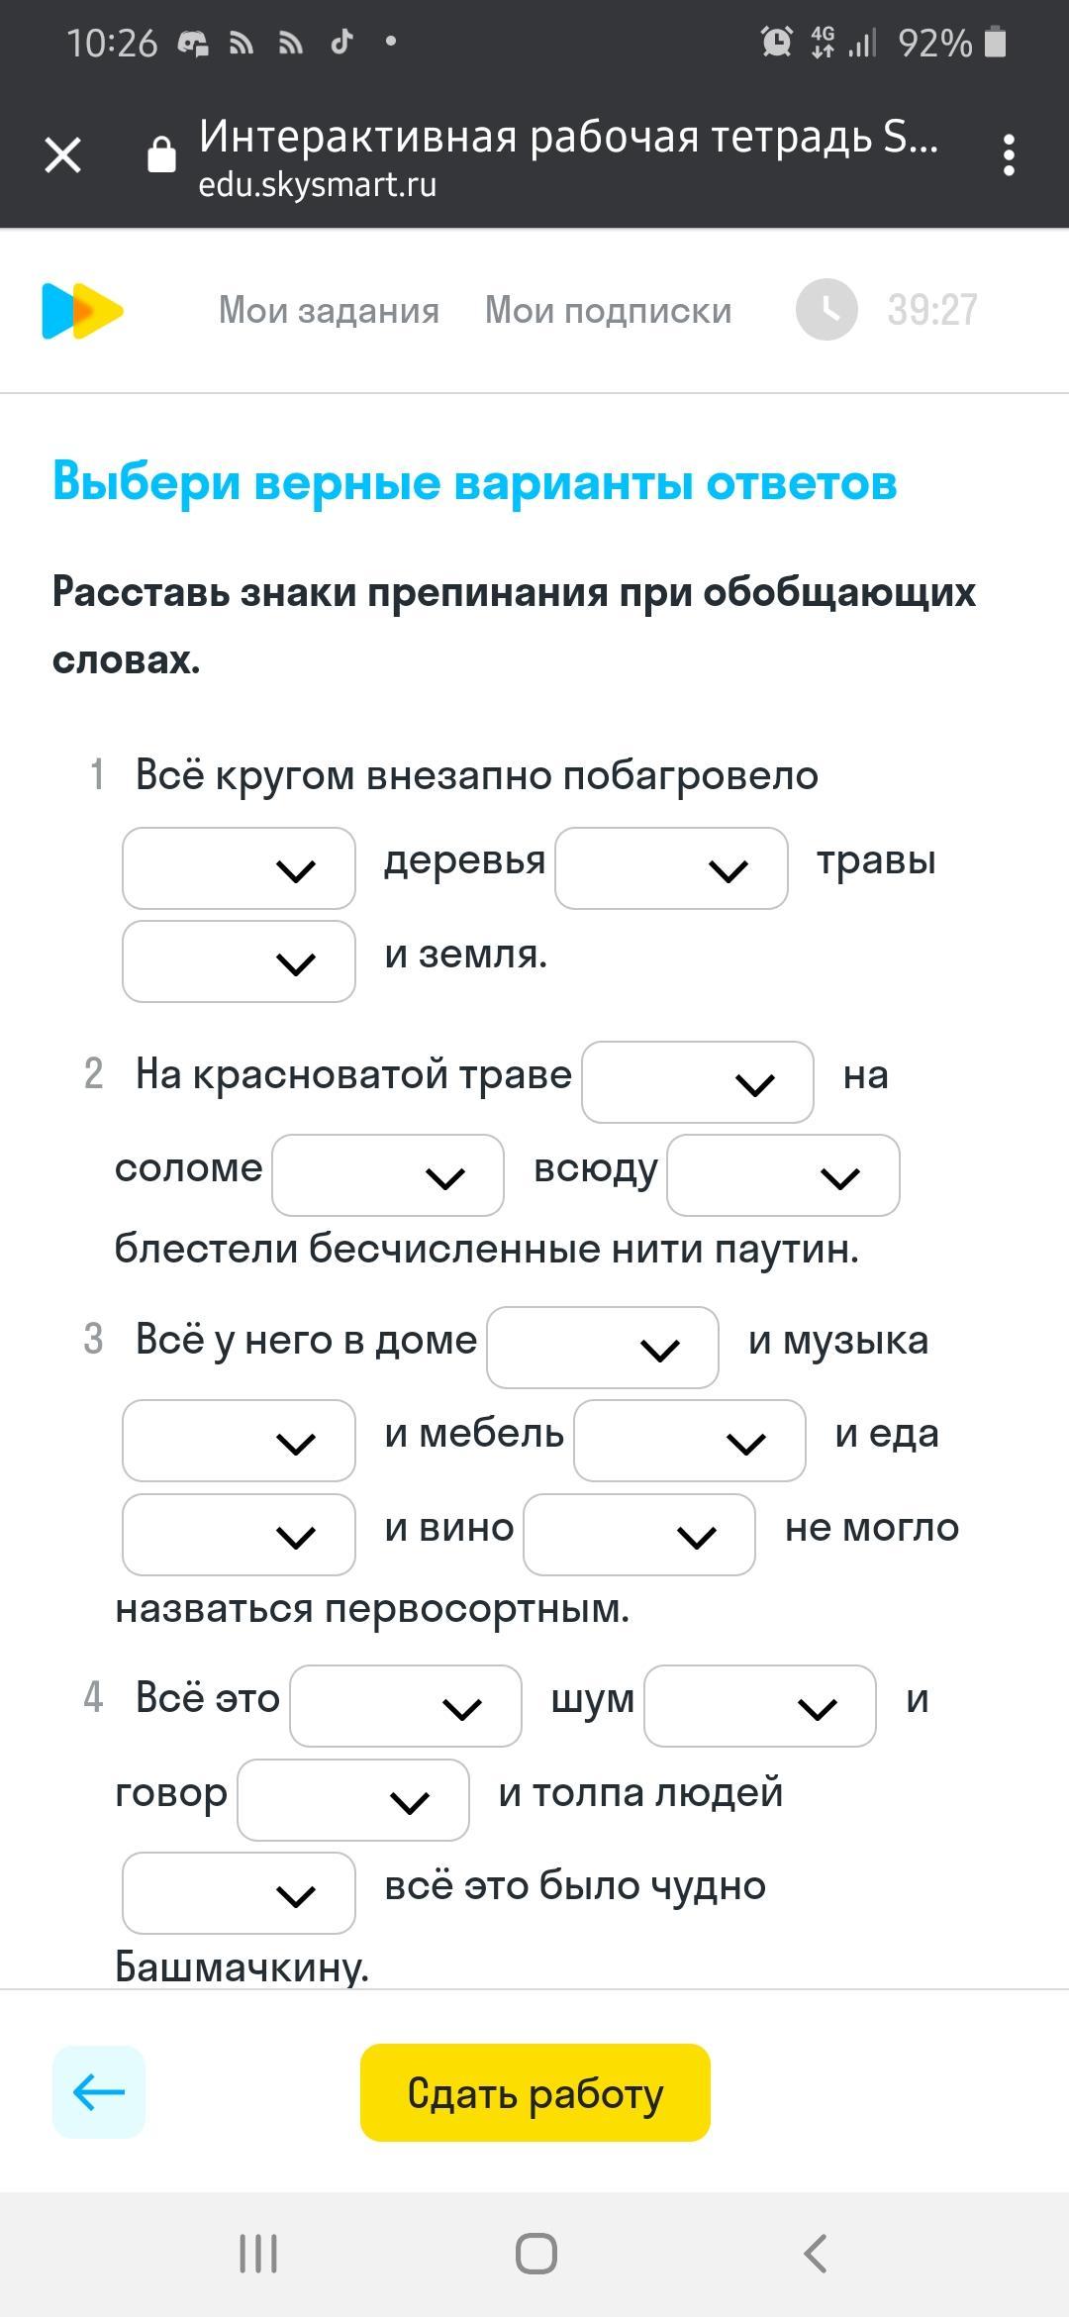The width and height of the screenshot is (1069, 2317).
Task: Open dropdown after Всё это
Action: pyautogui.click(x=406, y=1706)
